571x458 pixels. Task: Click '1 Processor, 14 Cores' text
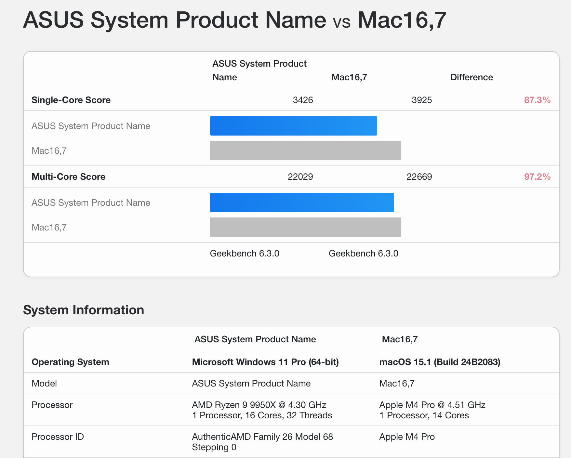point(424,415)
